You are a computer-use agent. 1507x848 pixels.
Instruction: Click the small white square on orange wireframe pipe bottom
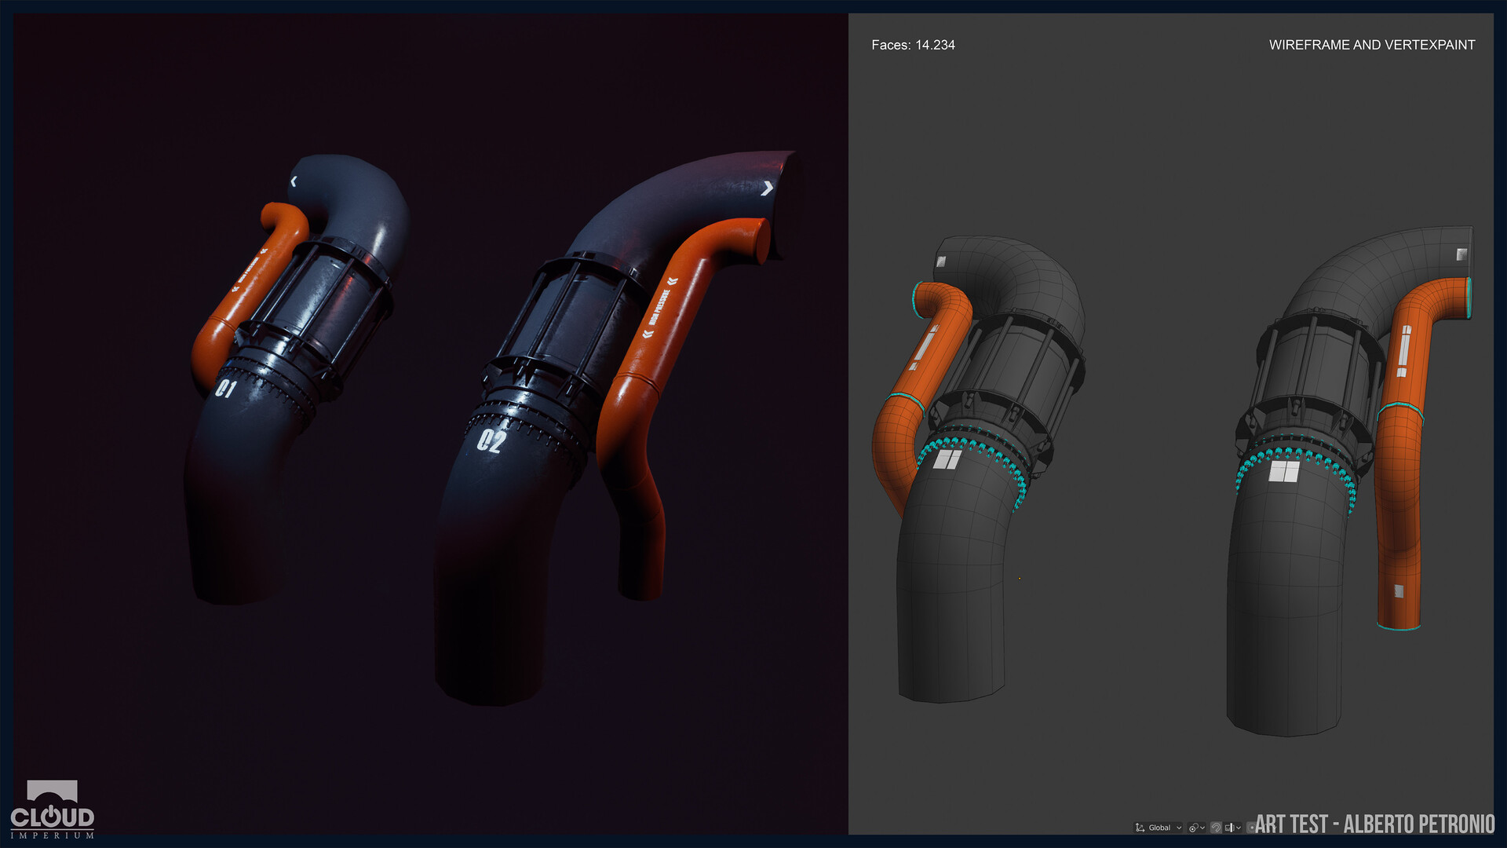tap(1398, 590)
